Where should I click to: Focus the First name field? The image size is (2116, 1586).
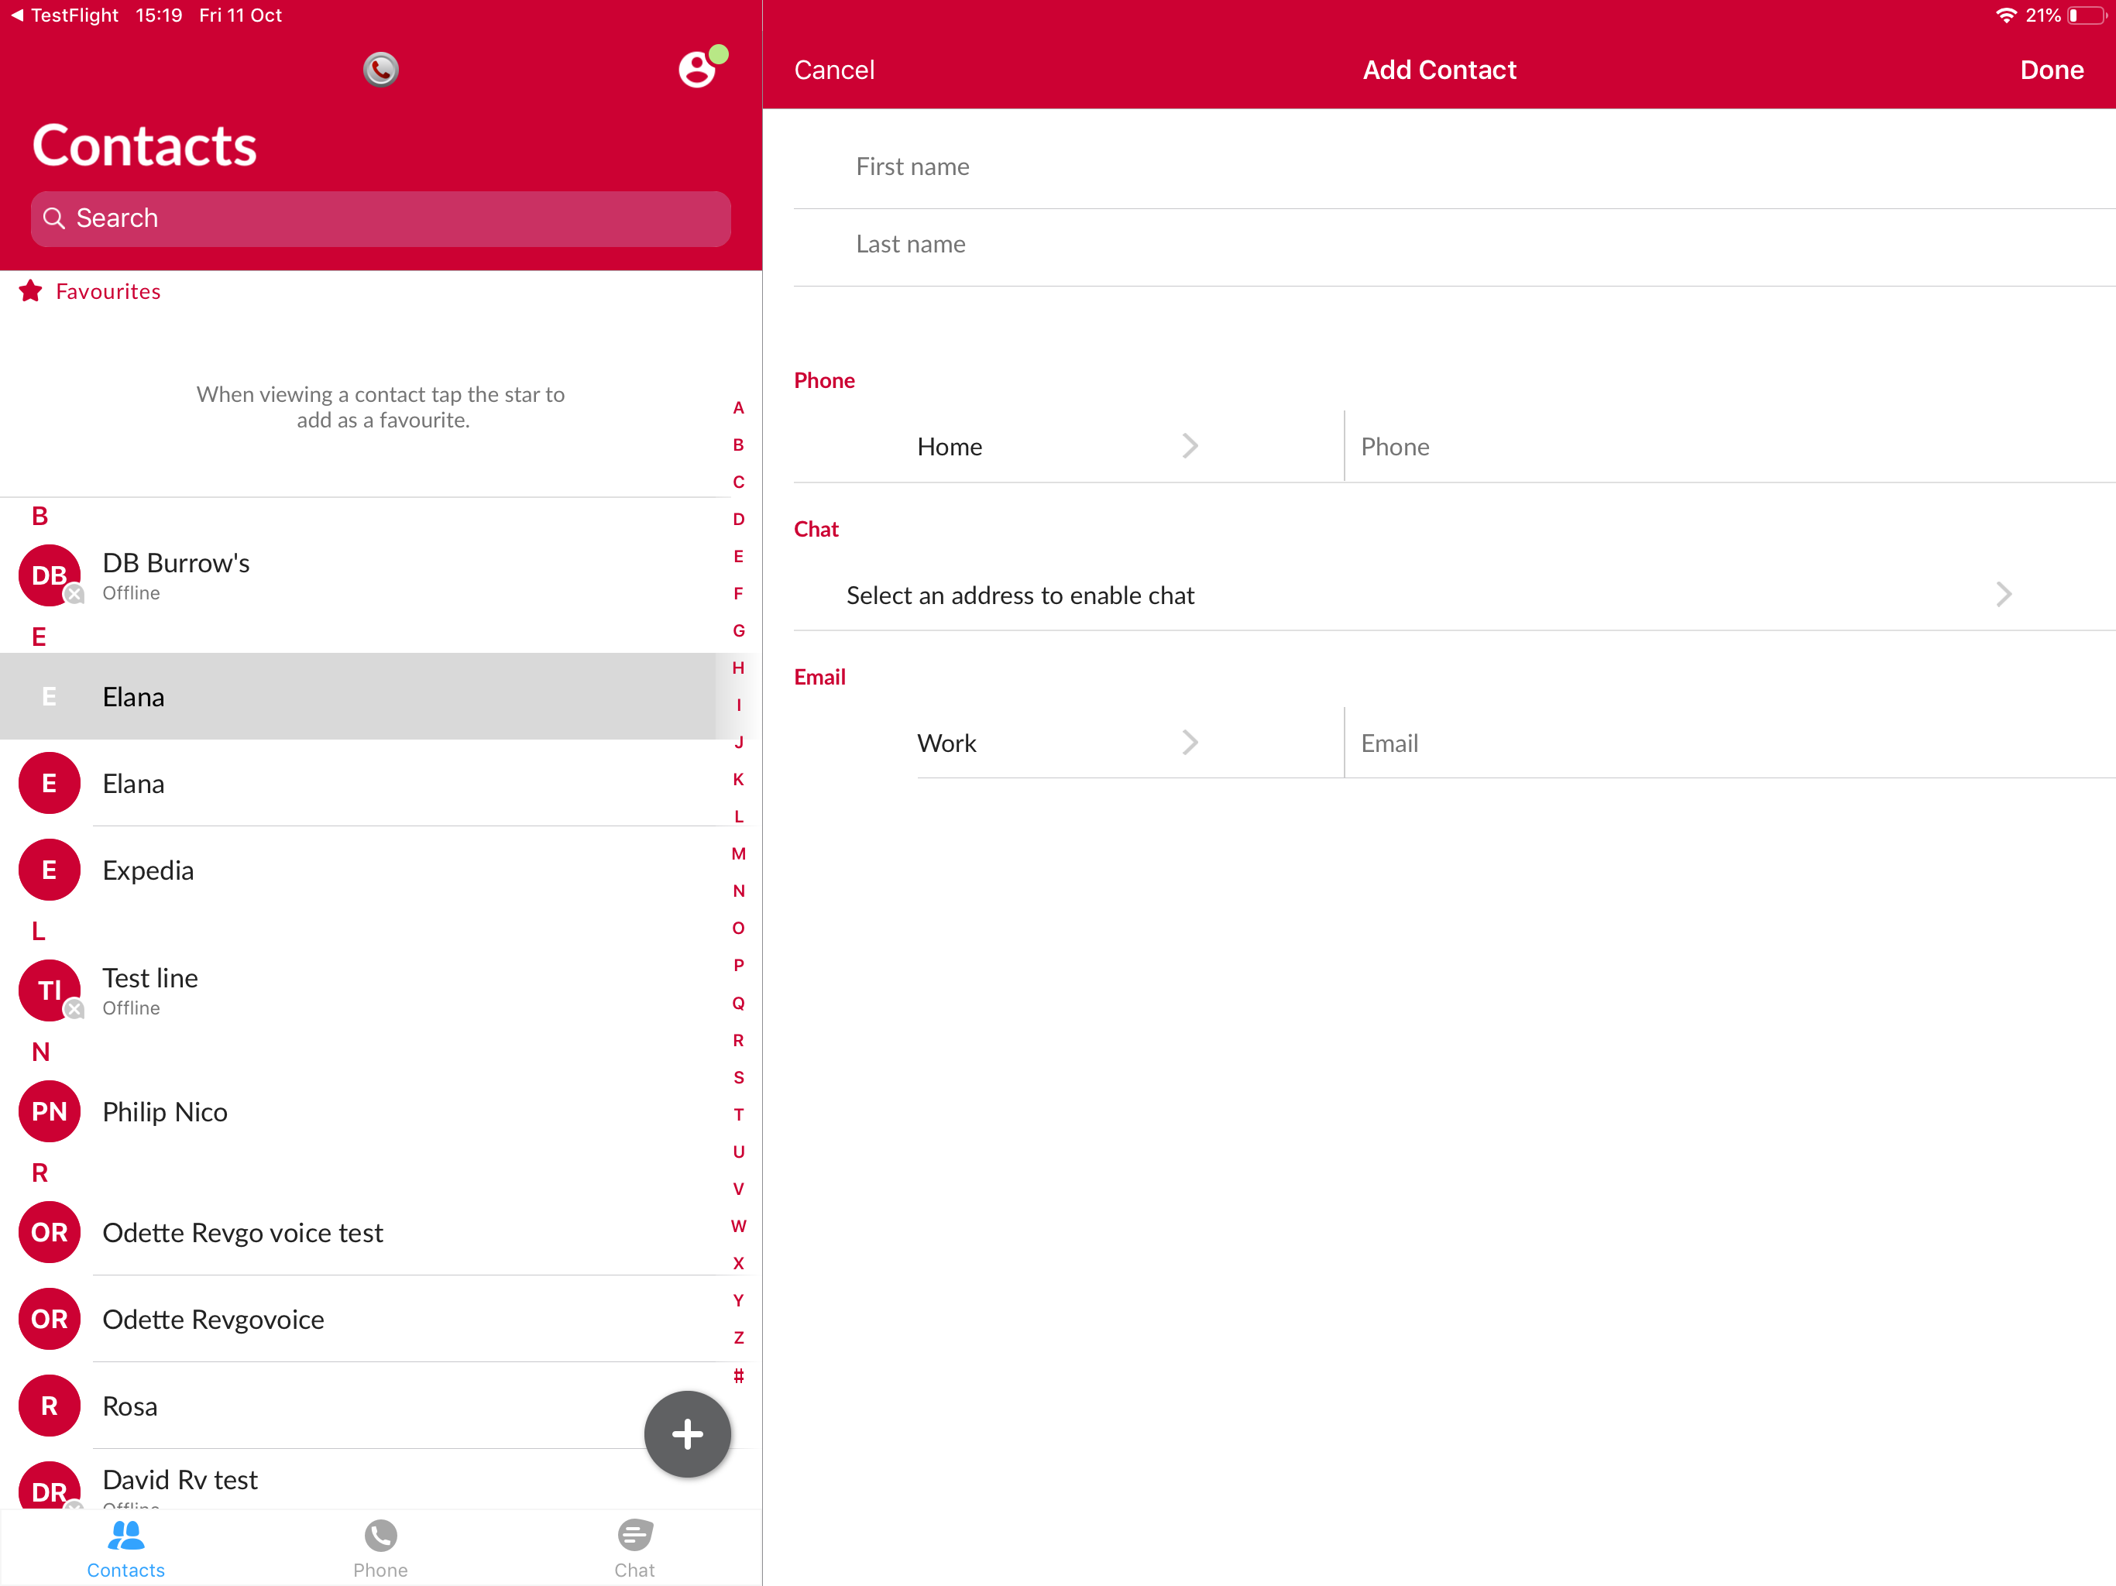[x=1455, y=167]
